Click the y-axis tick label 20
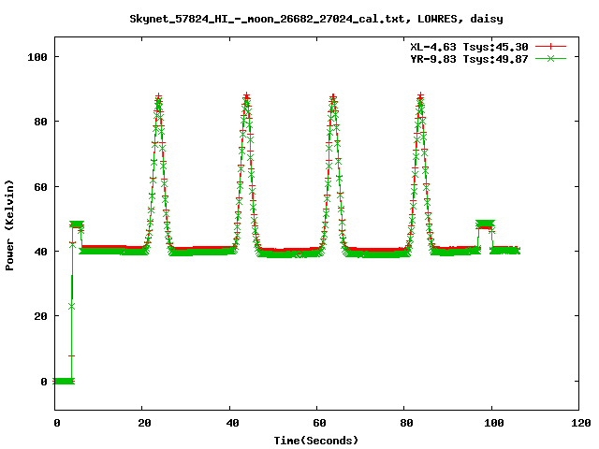599x449 pixels. pos(40,316)
